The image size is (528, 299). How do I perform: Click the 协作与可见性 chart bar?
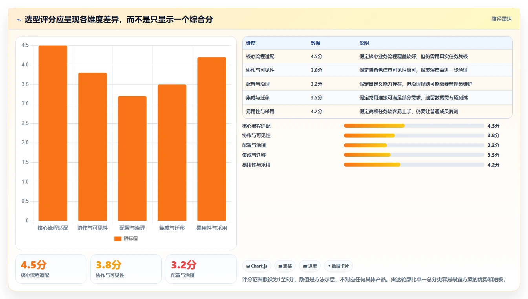point(93,147)
